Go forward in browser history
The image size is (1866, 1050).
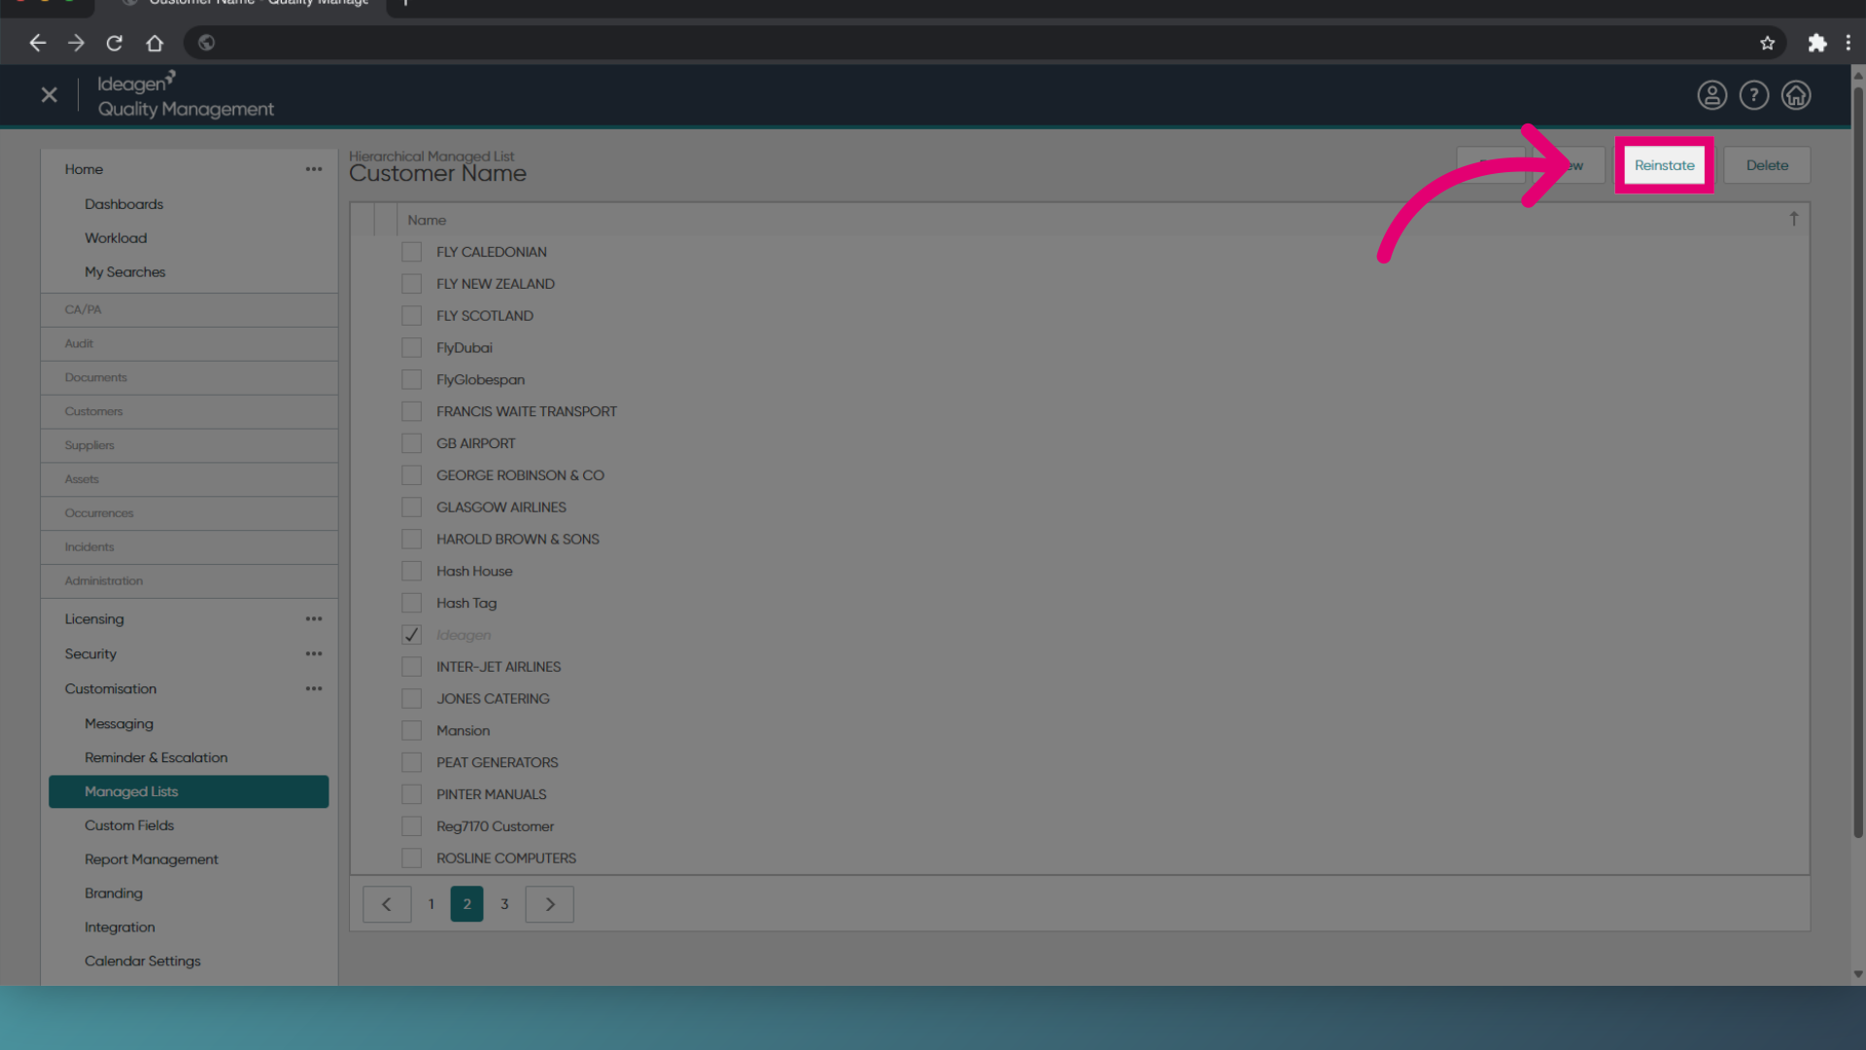tap(76, 43)
